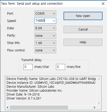Click the msec/line transmit delay field
Screen dimensions: 107x112
[60, 67]
